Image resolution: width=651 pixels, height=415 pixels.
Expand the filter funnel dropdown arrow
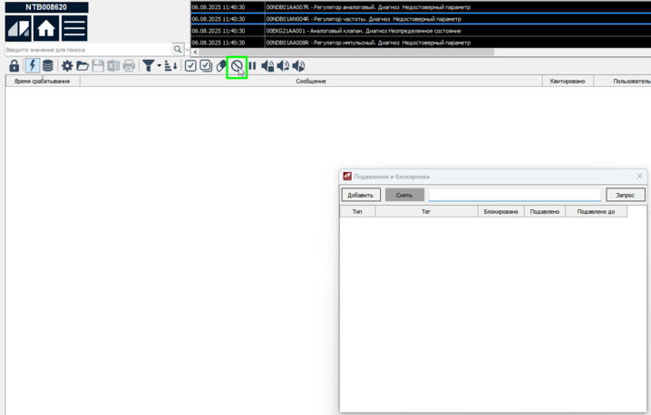click(159, 66)
